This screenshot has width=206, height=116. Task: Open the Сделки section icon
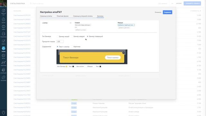tap(4, 20)
